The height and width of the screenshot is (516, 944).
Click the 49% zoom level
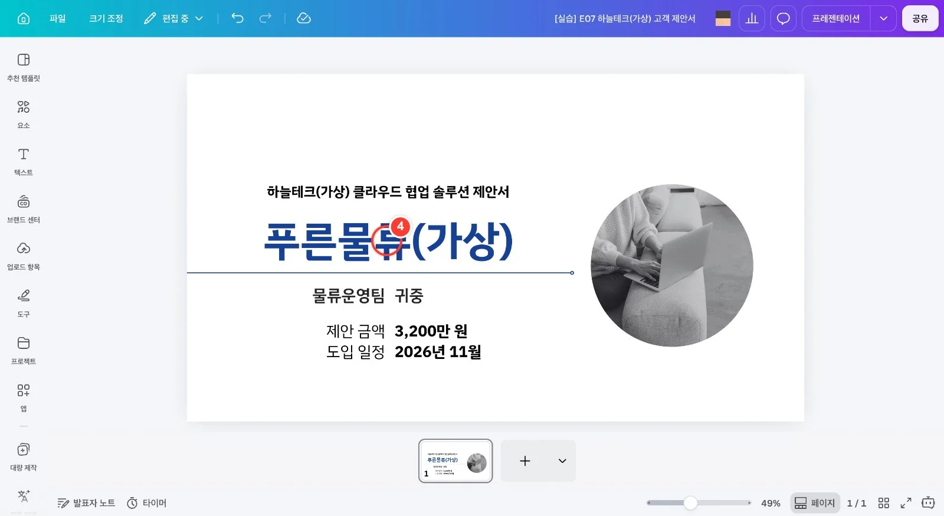coord(771,503)
